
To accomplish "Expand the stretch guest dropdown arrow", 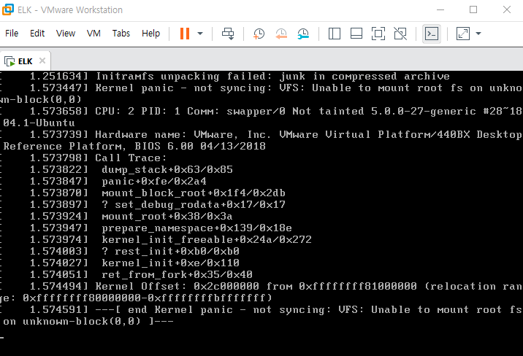I will pos(478,34).
